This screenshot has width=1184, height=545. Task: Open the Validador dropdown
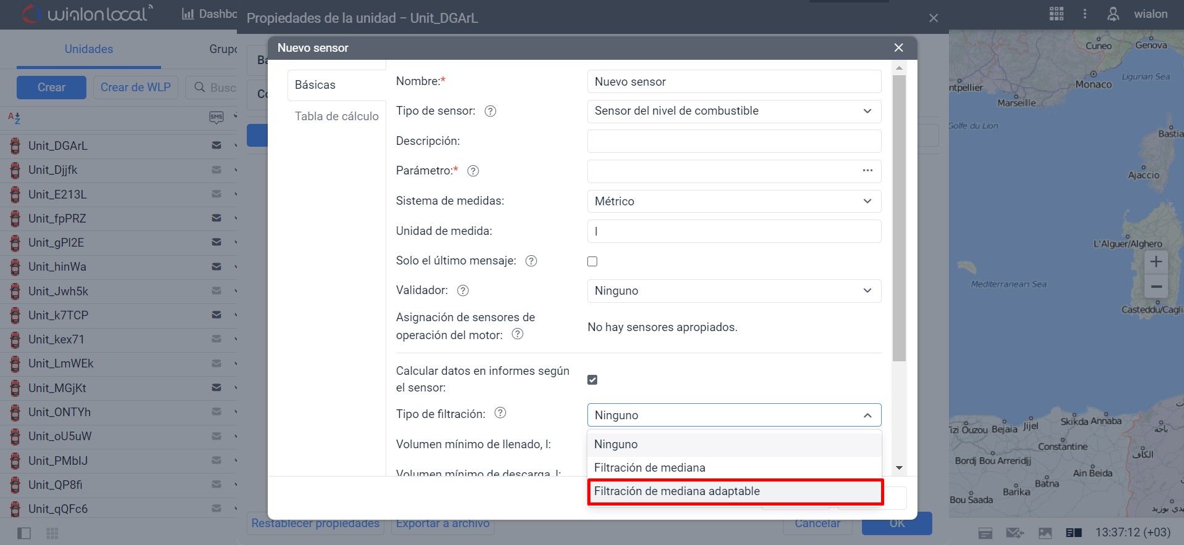point(734,291)
